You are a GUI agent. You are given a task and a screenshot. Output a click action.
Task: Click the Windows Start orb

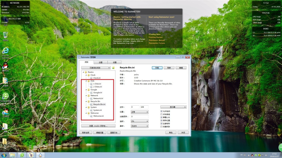4,155
